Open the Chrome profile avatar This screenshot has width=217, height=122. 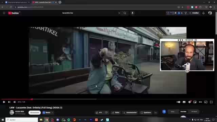[211, 7]
